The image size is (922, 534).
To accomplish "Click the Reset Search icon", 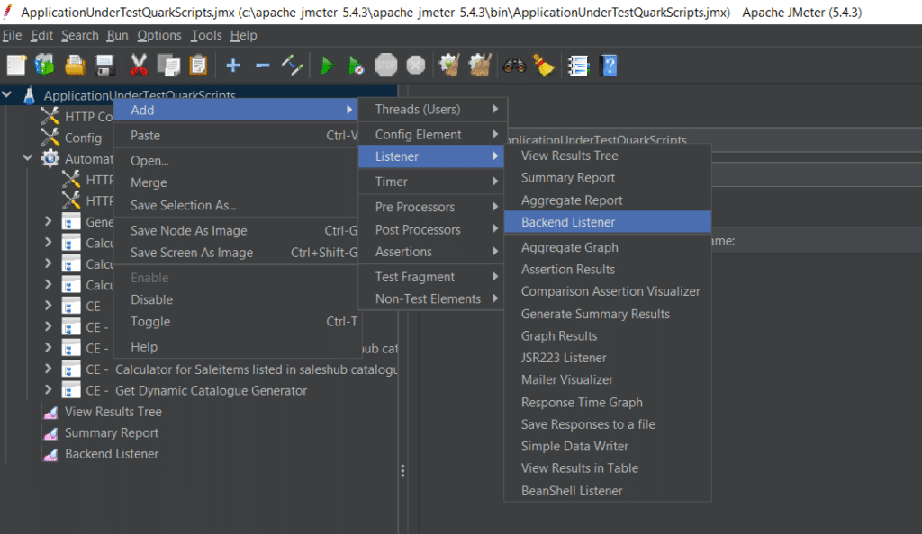I will 544,65.
